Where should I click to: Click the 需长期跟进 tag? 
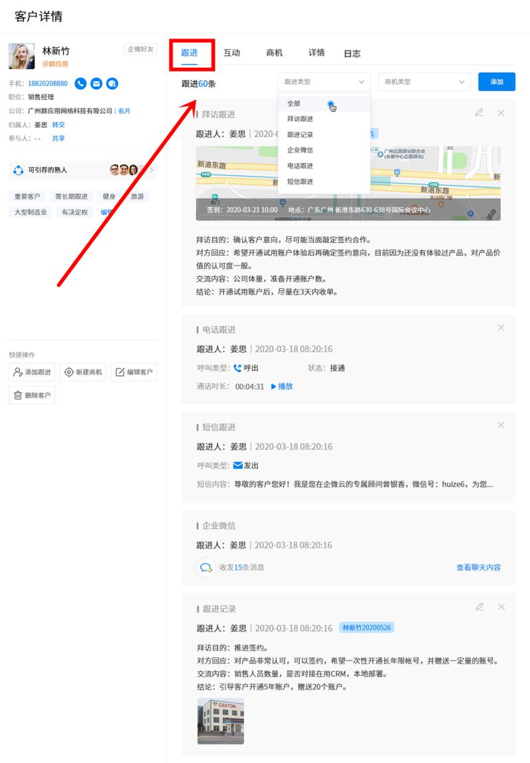coord(71,196)
